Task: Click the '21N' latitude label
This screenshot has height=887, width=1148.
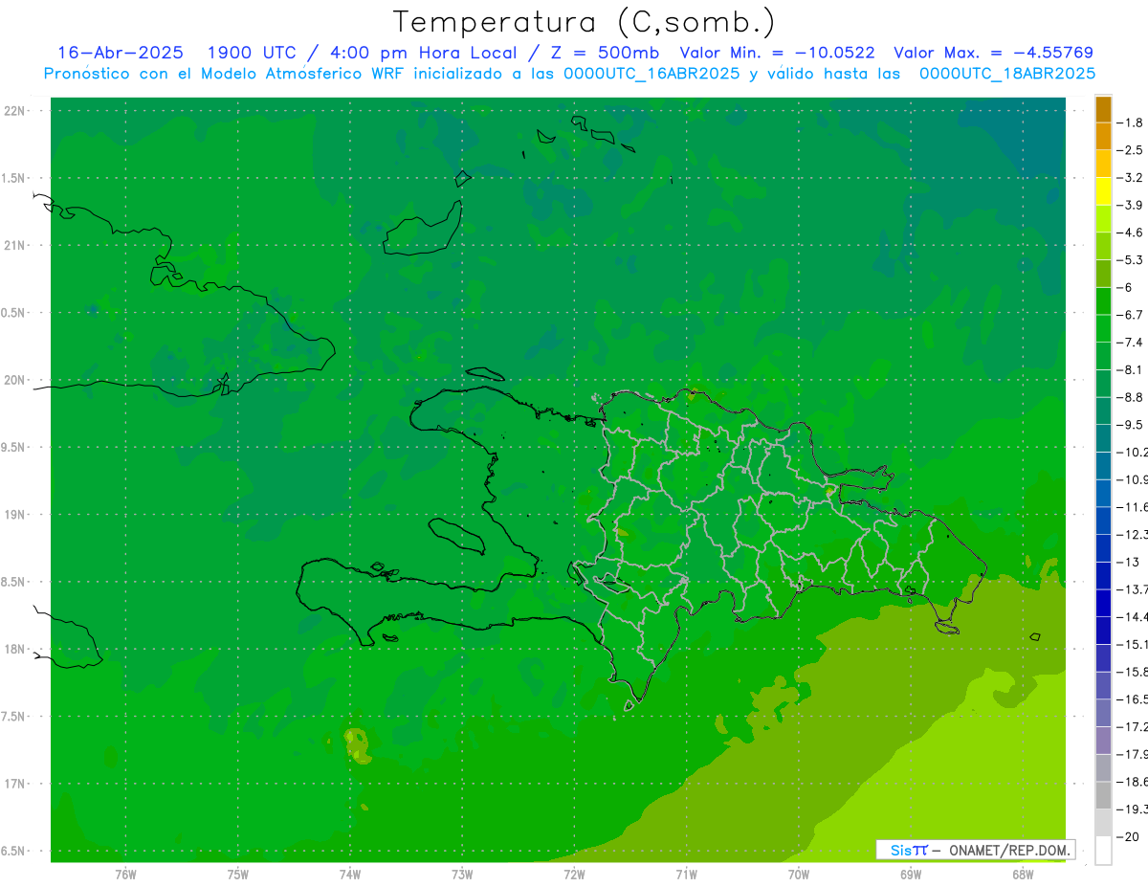Action: pyautogui.click(x=15, y=246)
